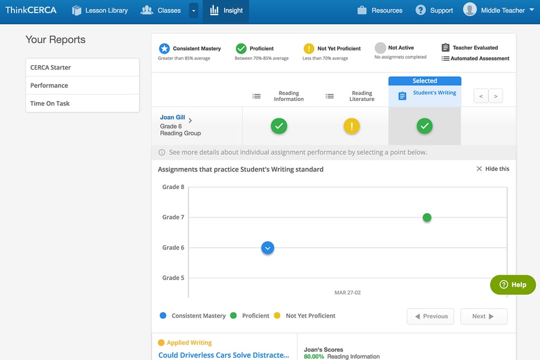Image resolution: width=540 pixels, height=360 pixels.
Task: Click the Grade 8 axis label
Action: coord(173,187)
